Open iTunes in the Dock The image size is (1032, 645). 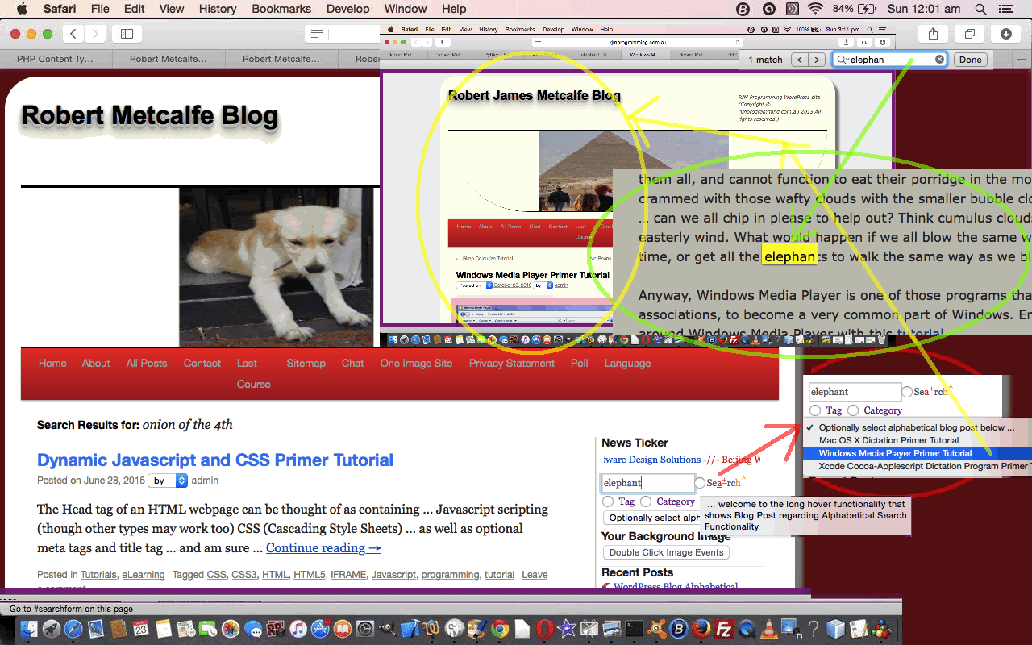298,629
